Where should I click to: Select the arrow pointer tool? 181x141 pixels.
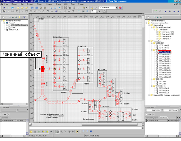(4, 11)
